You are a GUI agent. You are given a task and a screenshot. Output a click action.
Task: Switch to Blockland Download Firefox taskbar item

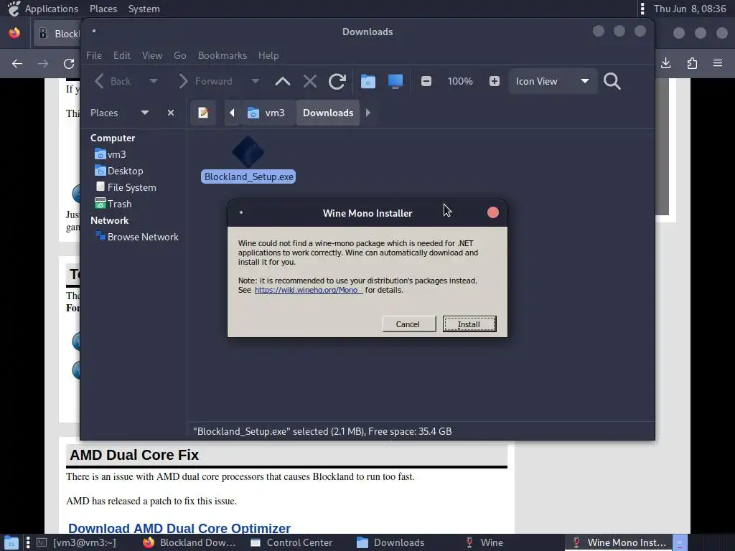click(x=189, y=542)
